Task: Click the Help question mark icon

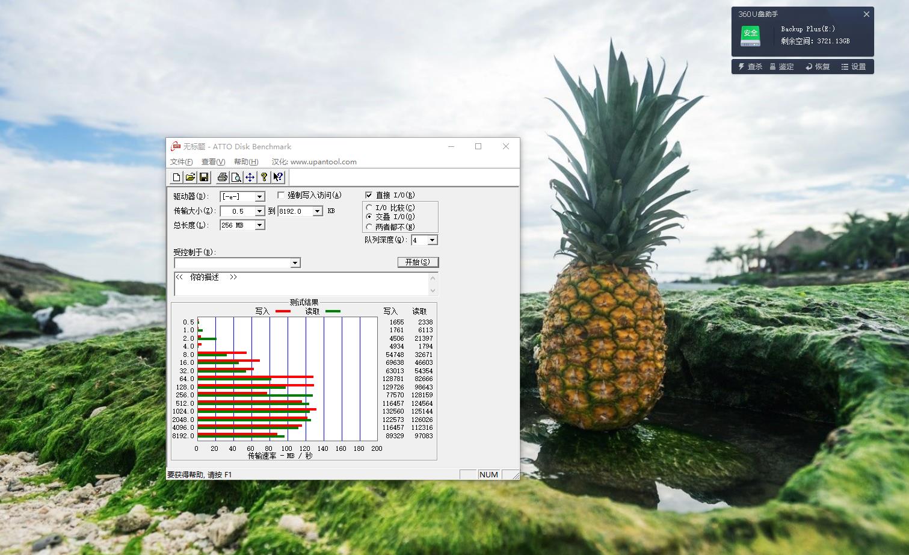Action: pos(265,176)
